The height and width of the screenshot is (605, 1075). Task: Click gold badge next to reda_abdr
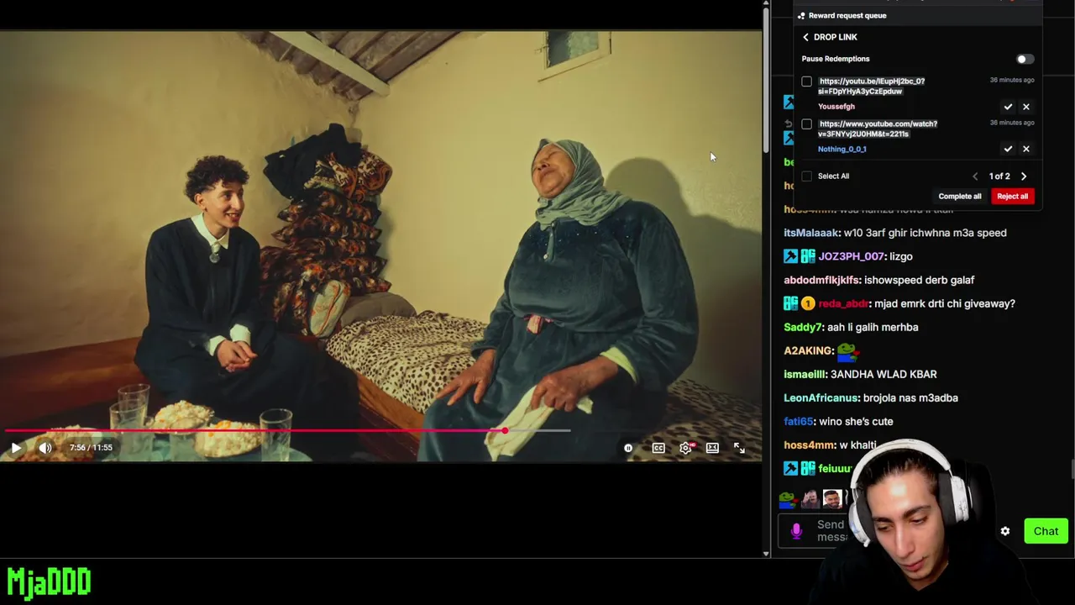click(x=808, y=303)
